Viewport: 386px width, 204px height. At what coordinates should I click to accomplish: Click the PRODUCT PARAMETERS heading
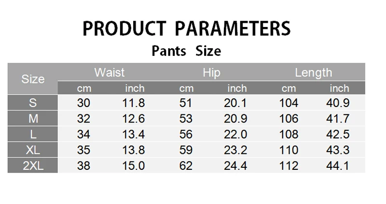click(187, 28)
